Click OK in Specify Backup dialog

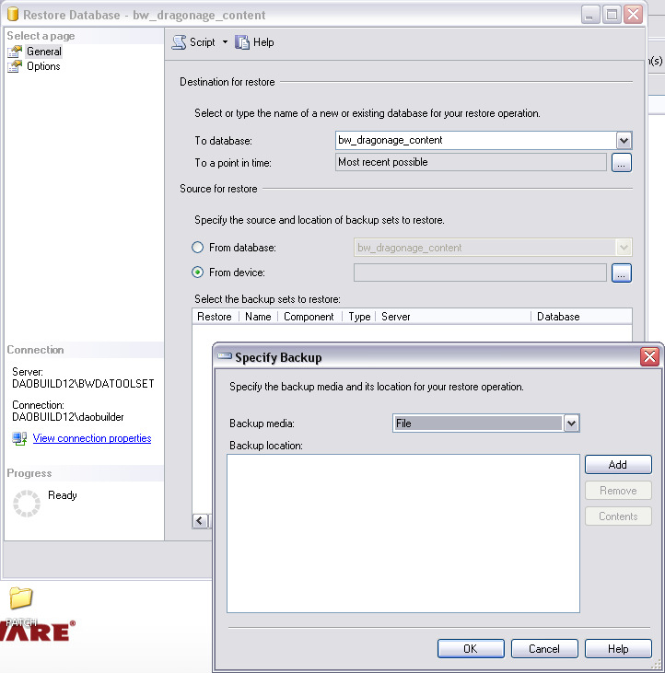470,648
